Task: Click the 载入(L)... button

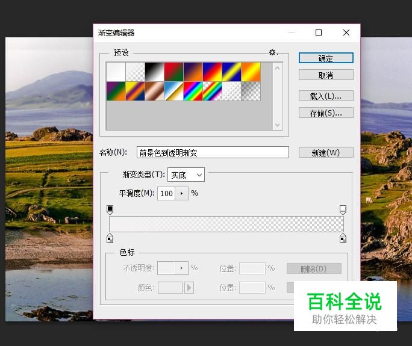Action: [326, 96]
